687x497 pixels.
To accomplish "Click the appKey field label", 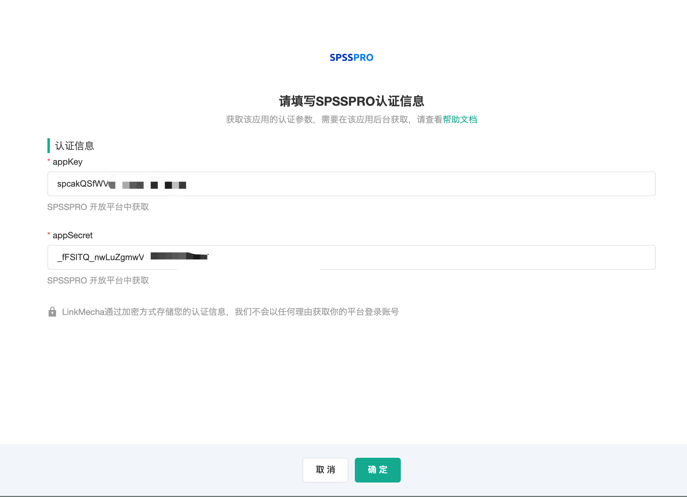I will coord(67,162).
